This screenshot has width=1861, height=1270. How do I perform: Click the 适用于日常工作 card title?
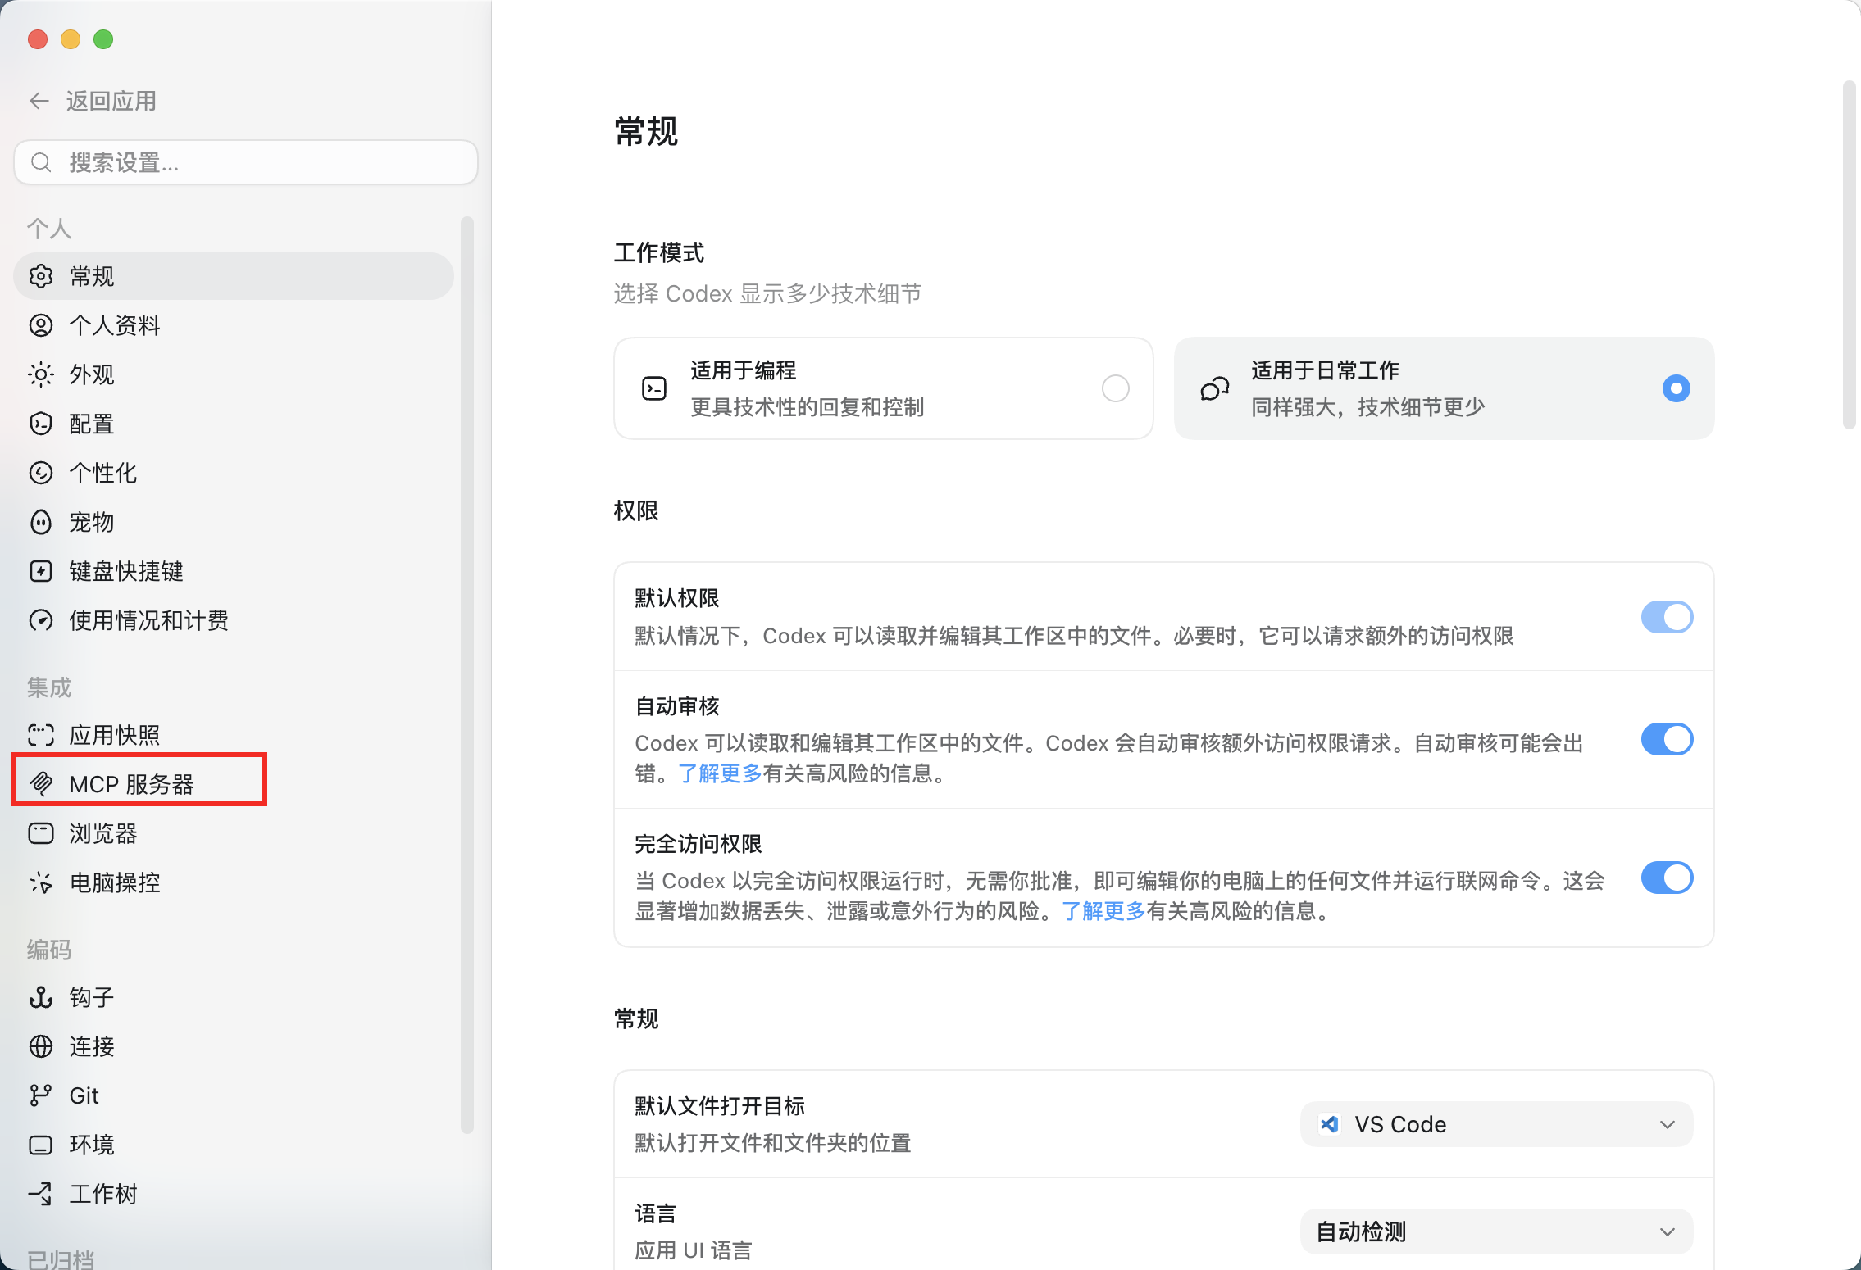click(x=1326, y=370)
